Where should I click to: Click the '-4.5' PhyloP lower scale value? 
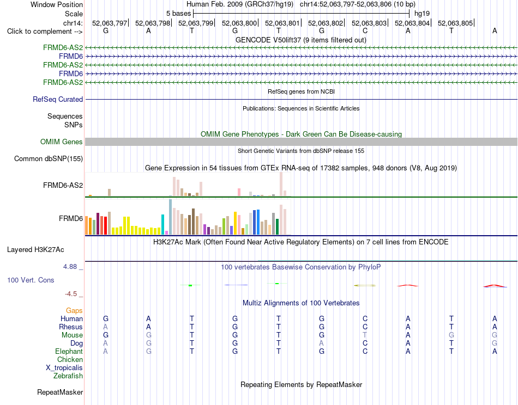click(71, 294)
